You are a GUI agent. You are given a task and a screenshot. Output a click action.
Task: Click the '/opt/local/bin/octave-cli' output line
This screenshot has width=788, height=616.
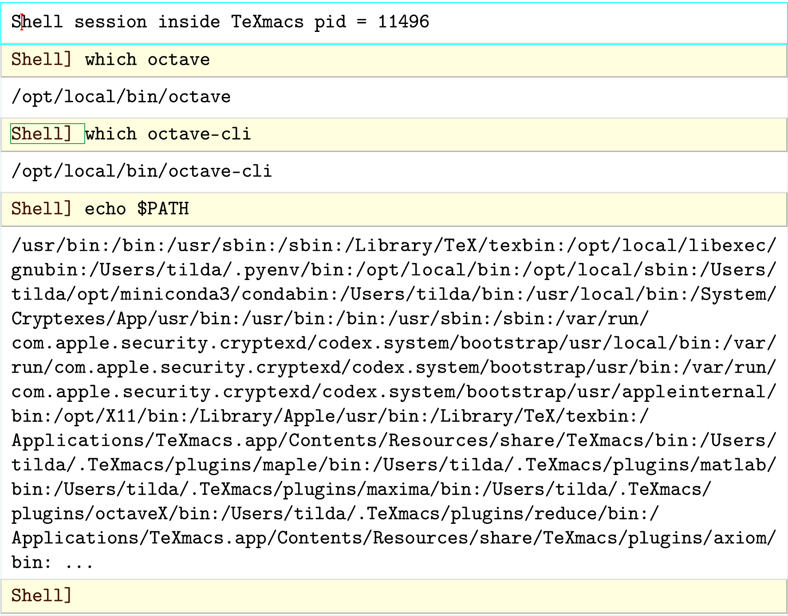[142, 172]
